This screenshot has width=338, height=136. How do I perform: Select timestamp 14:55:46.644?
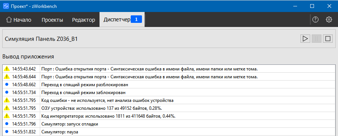click(24, 77)
